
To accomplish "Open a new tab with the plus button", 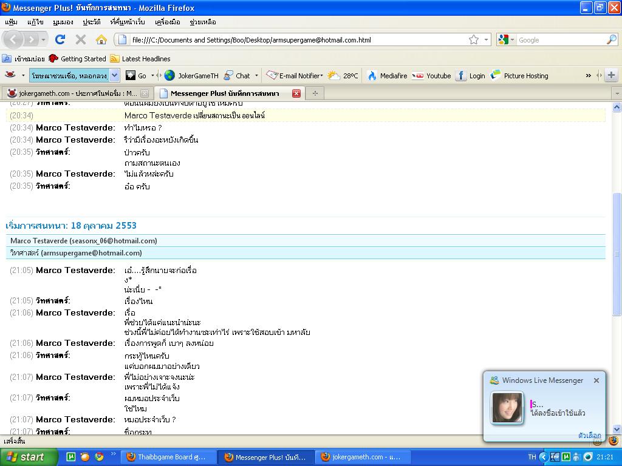I will (315, 93).
